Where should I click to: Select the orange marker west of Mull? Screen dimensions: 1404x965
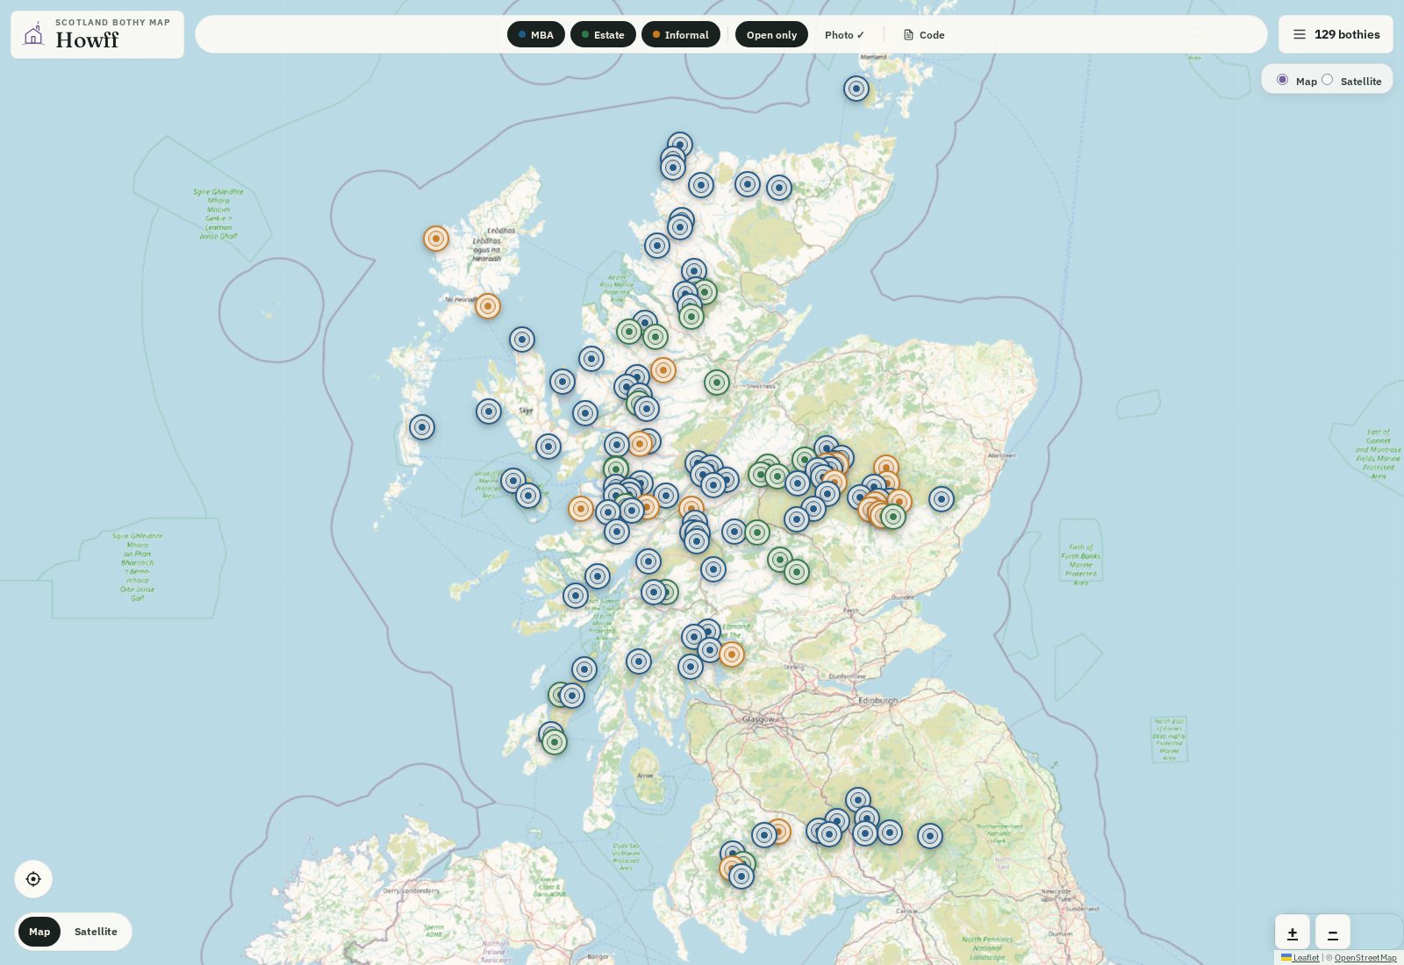[581, 509]
